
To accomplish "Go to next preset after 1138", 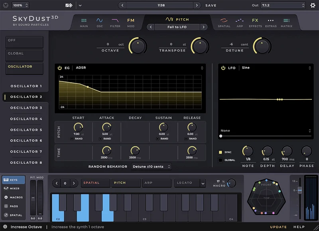I will click(x=197, y=5).
